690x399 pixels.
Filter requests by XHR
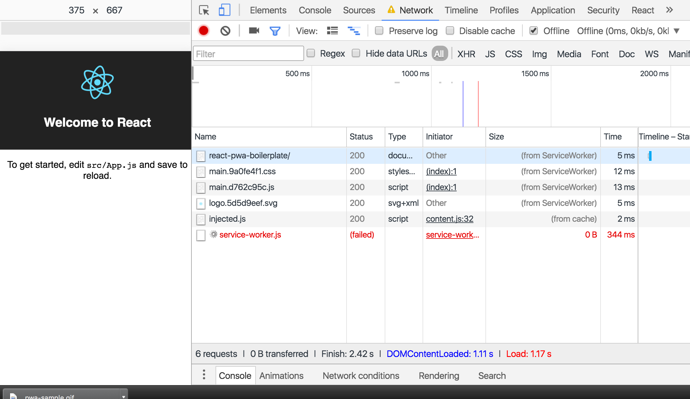466,54
